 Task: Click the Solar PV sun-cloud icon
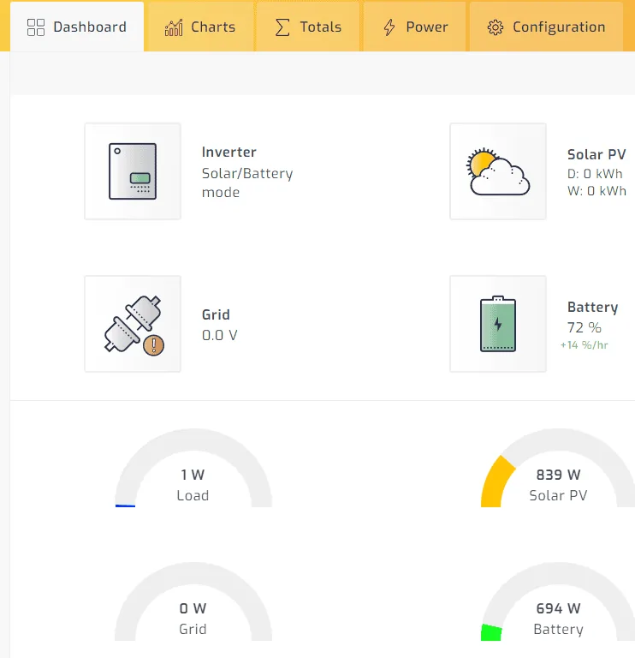[498, 171]
